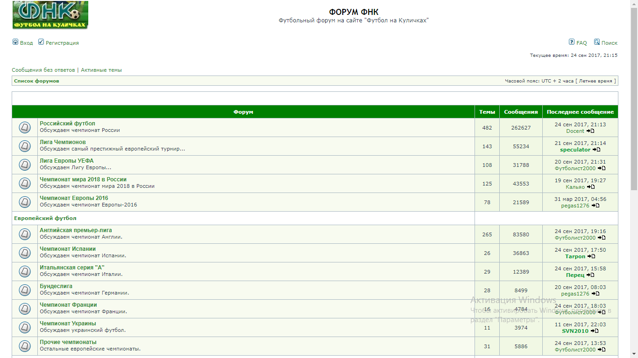This screenshot has width=638, height=358.
Task: Open user profile SVN2010
Action: [575, 331]
